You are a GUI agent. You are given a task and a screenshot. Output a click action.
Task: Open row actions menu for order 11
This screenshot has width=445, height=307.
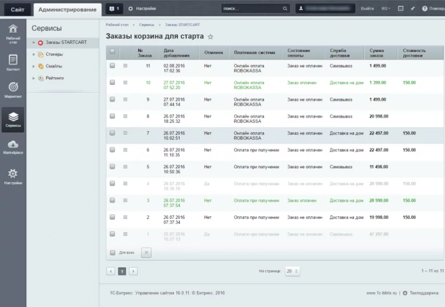125,66
